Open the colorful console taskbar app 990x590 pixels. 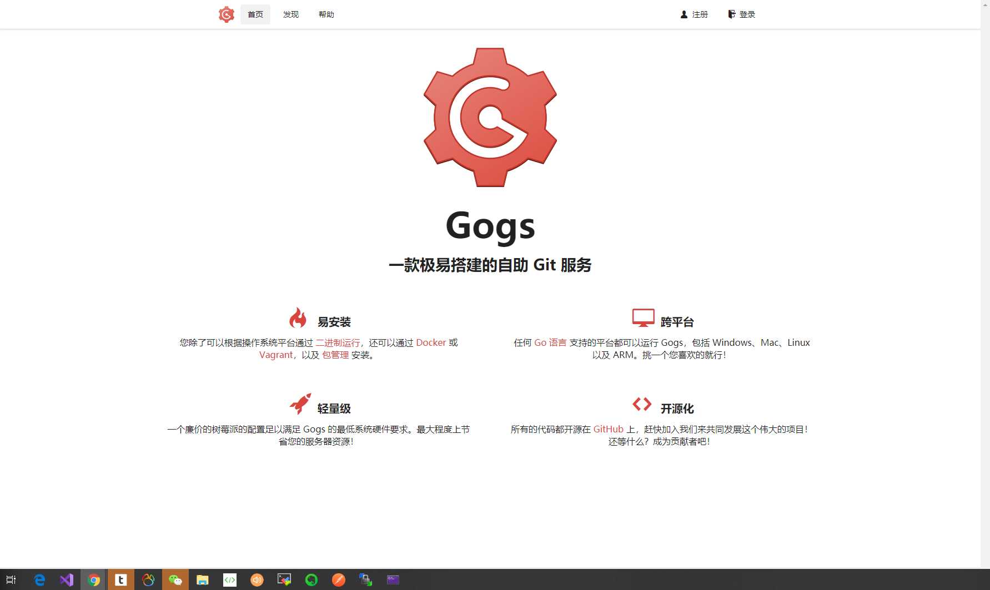point(284,580)
